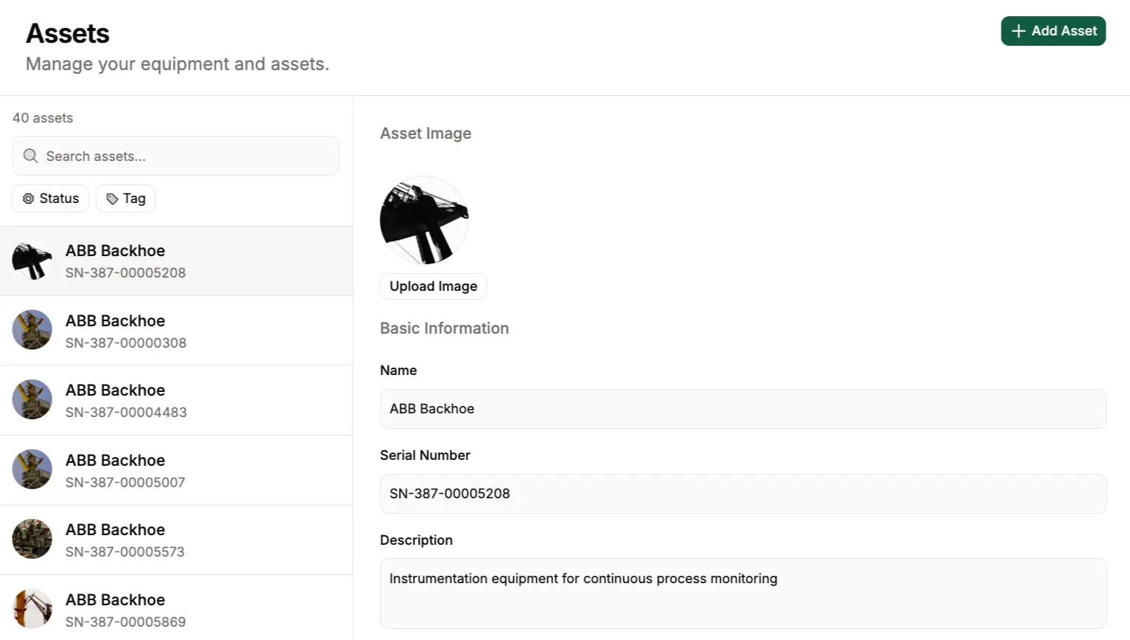The width and height of the screenshot is (1130, 640).
Task: Click the magnifier icon in search box
Action: tap(30, 156)
